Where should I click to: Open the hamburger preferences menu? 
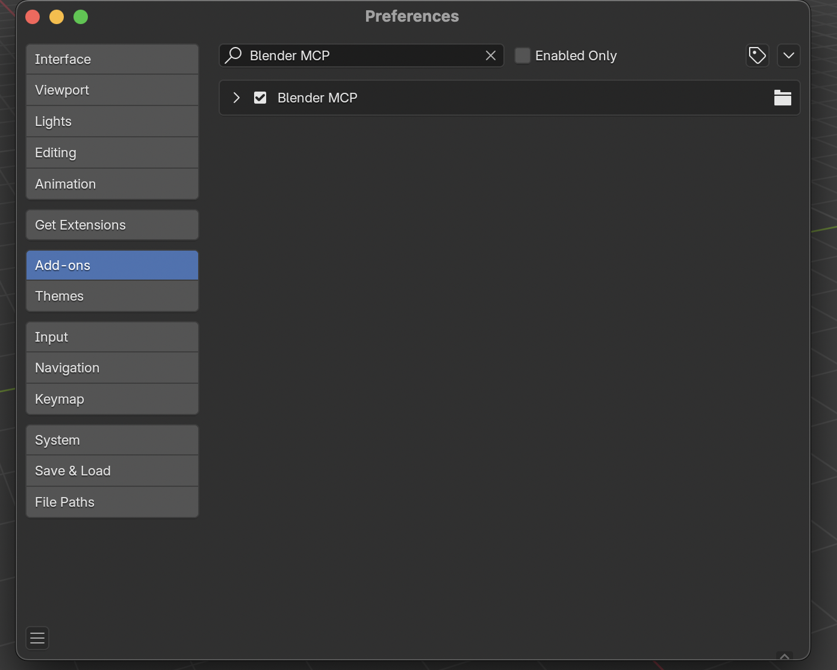(x=37, y=638)
